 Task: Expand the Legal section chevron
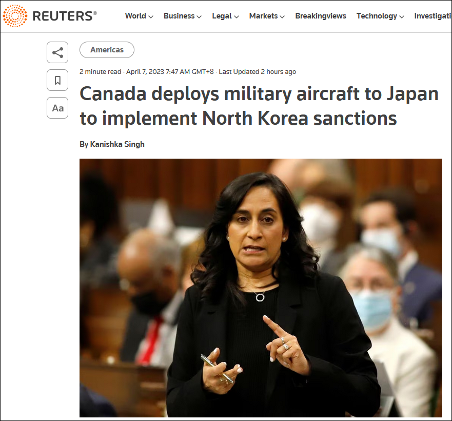pyautogui.click(x=237, y=17)
